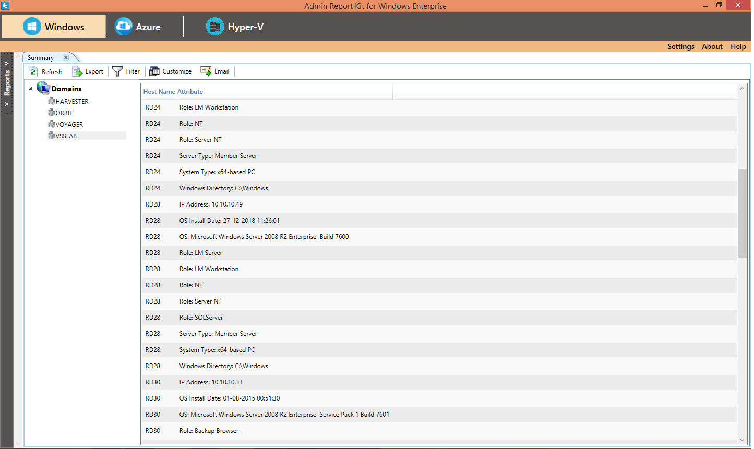Open the About menu
This screenshot has width=754, height=449.
712,46
